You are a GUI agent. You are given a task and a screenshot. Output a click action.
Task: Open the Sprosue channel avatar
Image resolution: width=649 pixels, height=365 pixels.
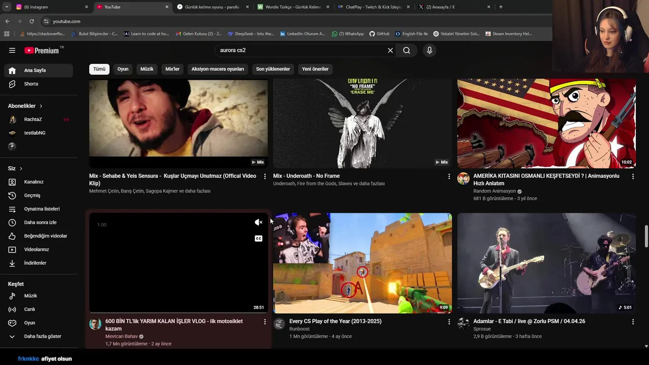[463, 324]
